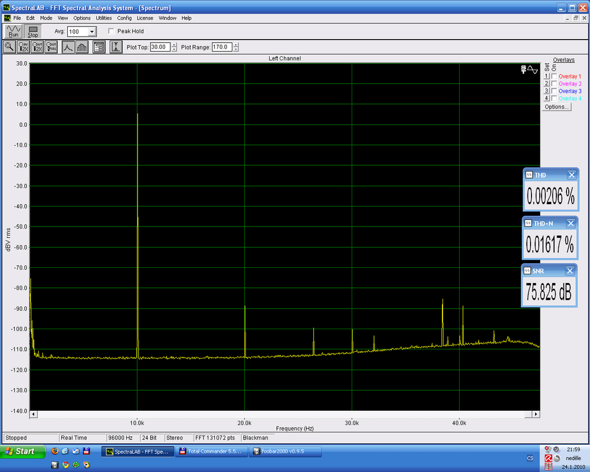The image size is (590, 472).
Task: Switch to line spectrum plot style
Action: pyautogui.click(x=68, y=47)
